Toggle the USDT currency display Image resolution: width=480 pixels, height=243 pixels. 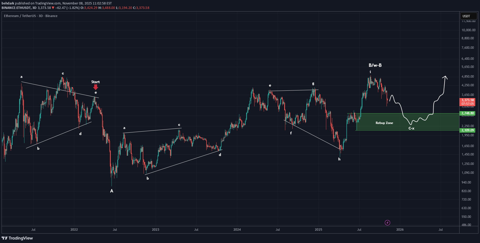[x=468, y=16]
